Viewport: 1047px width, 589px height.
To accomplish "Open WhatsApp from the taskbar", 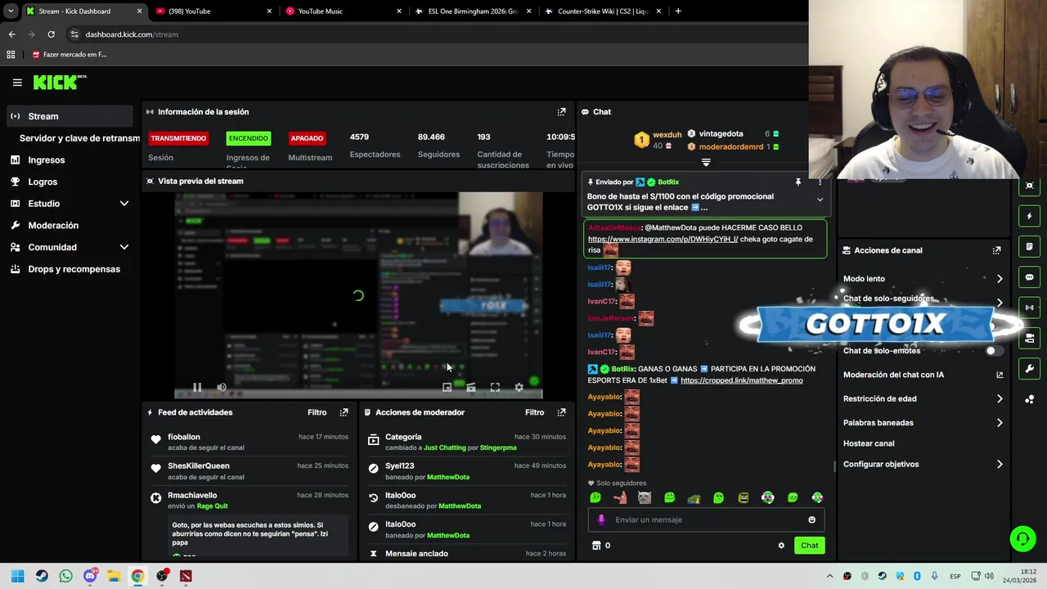I will click(x=65, y=576).
